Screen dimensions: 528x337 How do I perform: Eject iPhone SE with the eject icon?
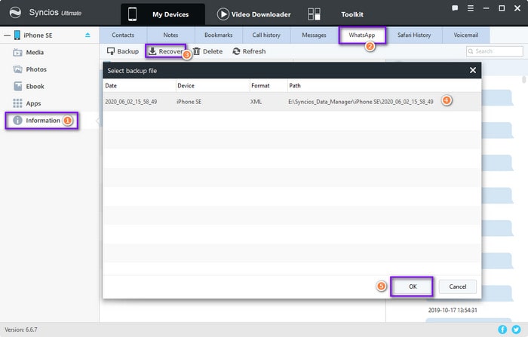pyautogui.click(x=87, y=35)
